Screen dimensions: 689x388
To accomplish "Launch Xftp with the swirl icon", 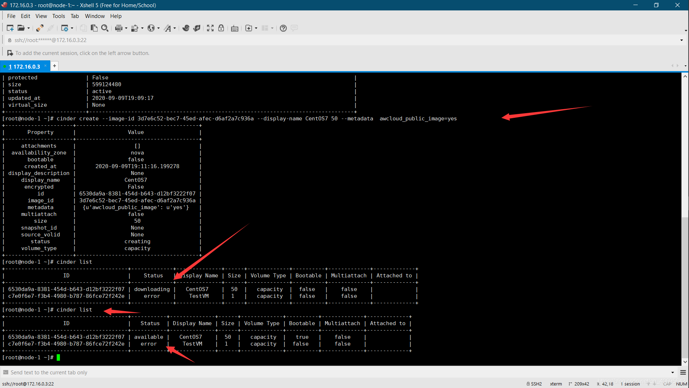I will (x=186, y=28).
